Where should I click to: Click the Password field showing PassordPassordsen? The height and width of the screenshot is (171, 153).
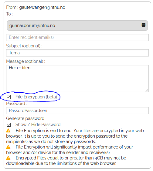click(77, 111)
